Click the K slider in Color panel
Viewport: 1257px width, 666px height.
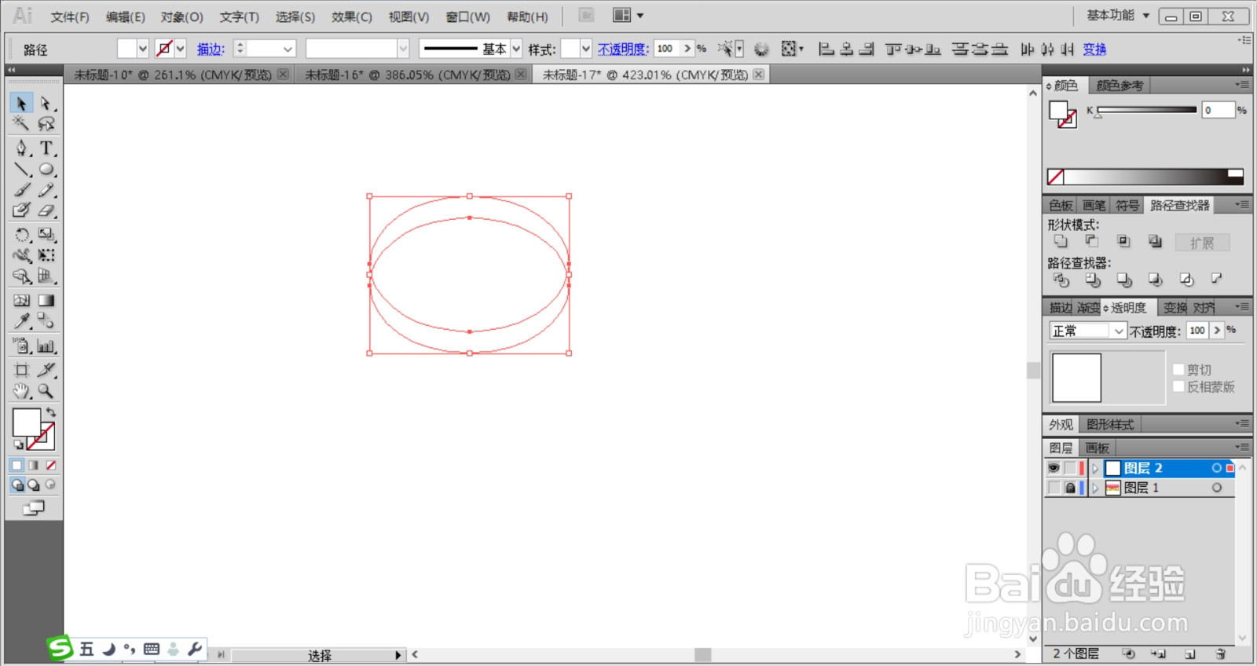1147,110
